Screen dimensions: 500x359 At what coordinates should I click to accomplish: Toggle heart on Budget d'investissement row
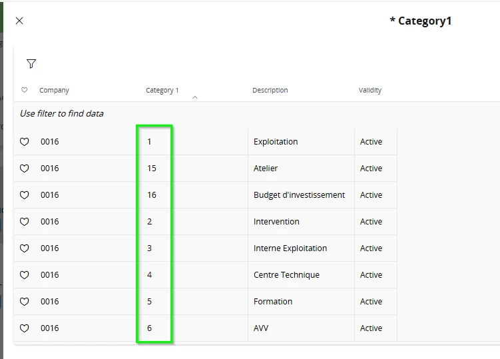(25, 195)
